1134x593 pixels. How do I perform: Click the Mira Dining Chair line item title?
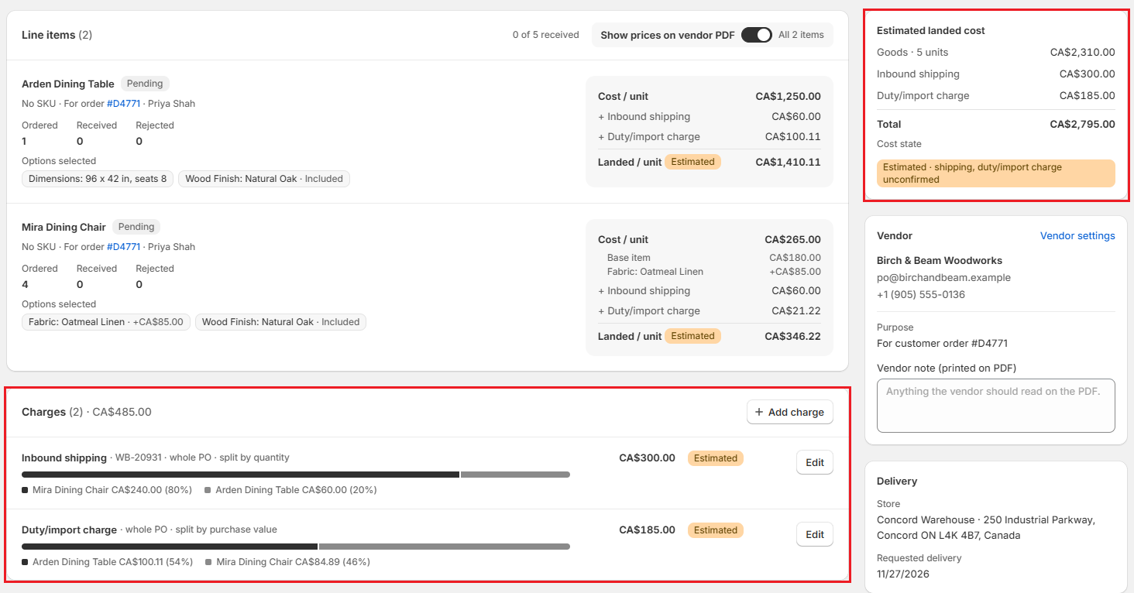coord(64,228)
